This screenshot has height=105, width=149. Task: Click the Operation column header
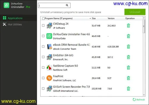130,18
